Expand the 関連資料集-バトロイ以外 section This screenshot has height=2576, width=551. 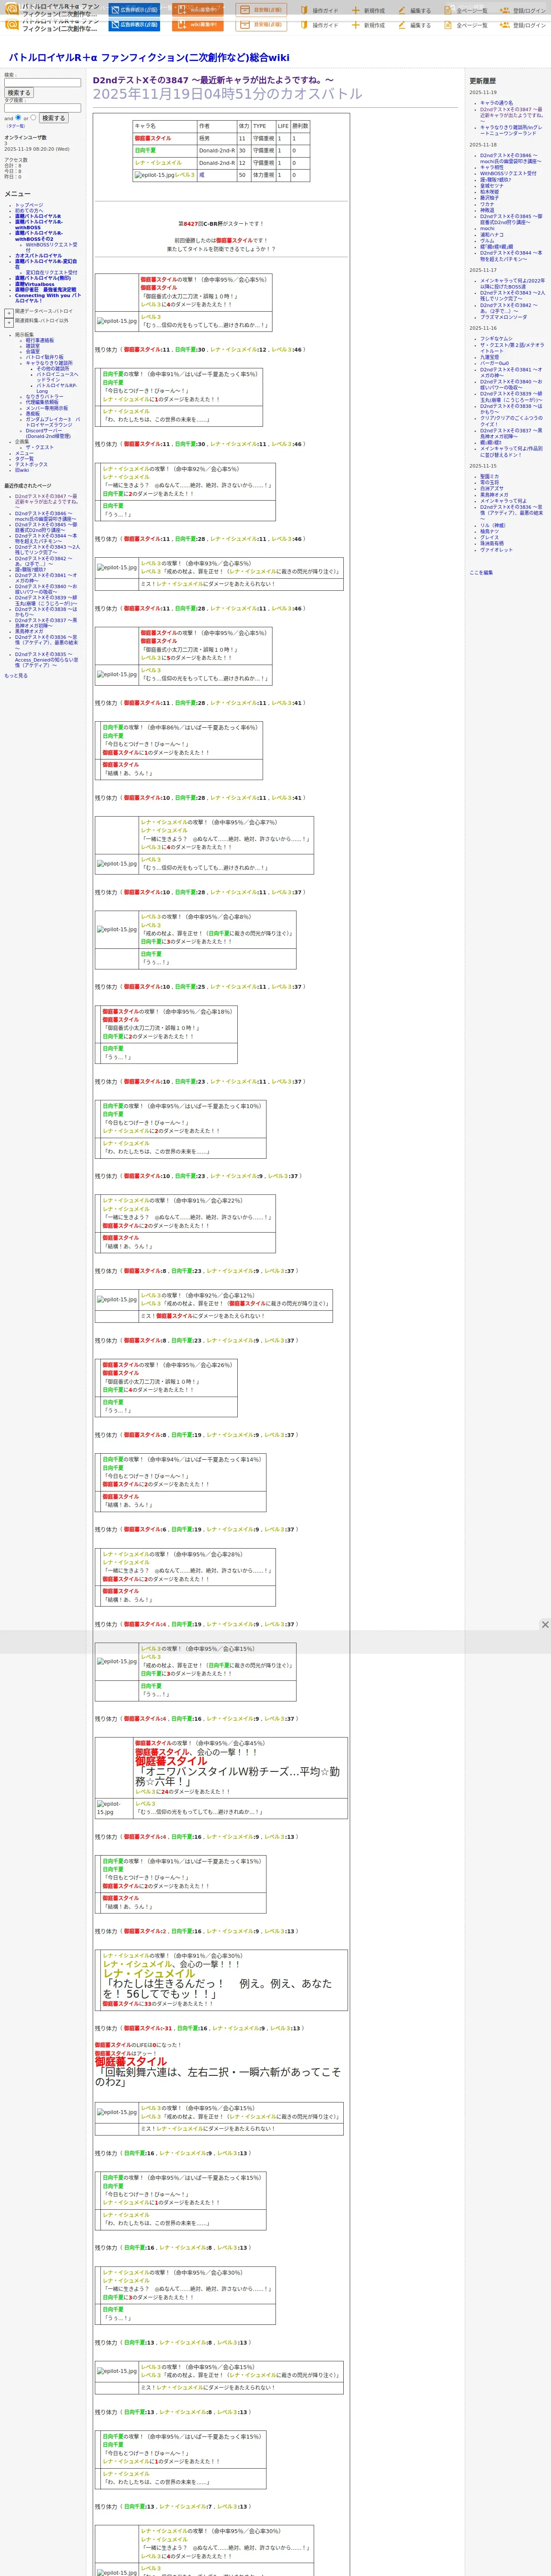click(x=9, y=323)
